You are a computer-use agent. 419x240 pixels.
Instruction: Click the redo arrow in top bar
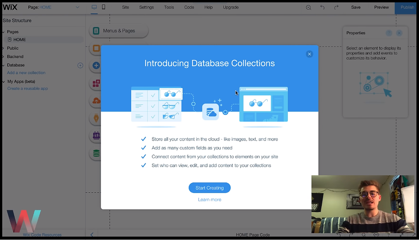click(336, 7)
